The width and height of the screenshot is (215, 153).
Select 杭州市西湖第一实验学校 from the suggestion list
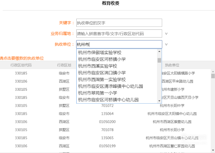[x=102, y=79]
